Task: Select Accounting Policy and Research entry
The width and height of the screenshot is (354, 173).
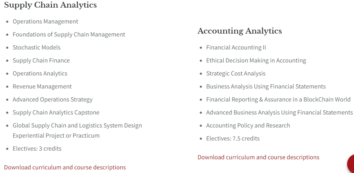Action: coord(248,126)
